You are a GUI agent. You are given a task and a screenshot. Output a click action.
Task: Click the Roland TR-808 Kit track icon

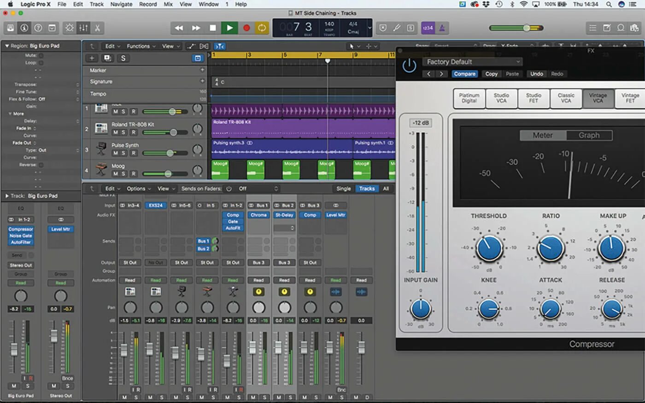pos(101,128)
